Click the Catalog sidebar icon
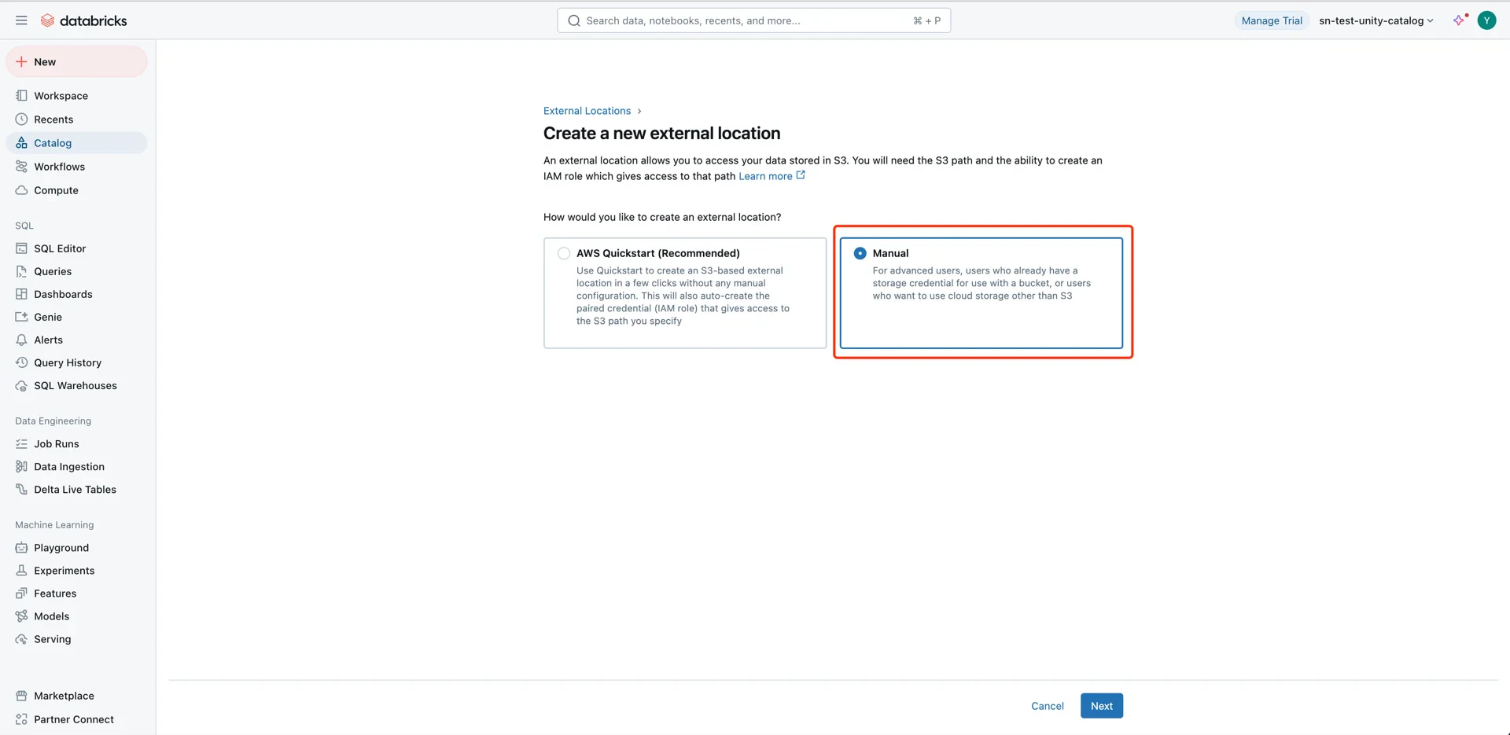Screen dimensions: 1510x735 pos(21,143)
